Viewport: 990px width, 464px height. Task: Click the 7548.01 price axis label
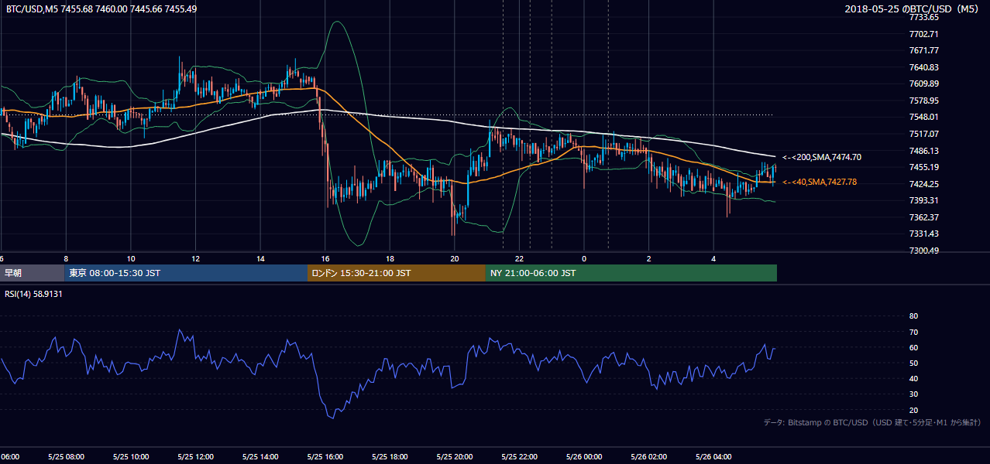pos(924,117)
